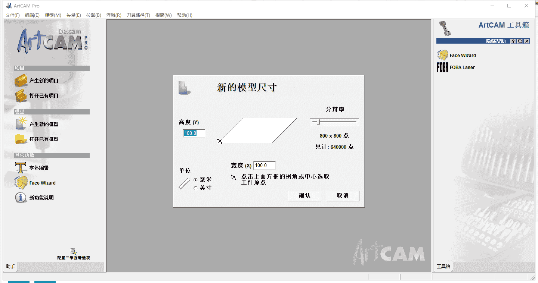Click the 高度 (Y) input field
This screenshot has height=283, width=538.
pyautogui.click(x=194, y=133)
